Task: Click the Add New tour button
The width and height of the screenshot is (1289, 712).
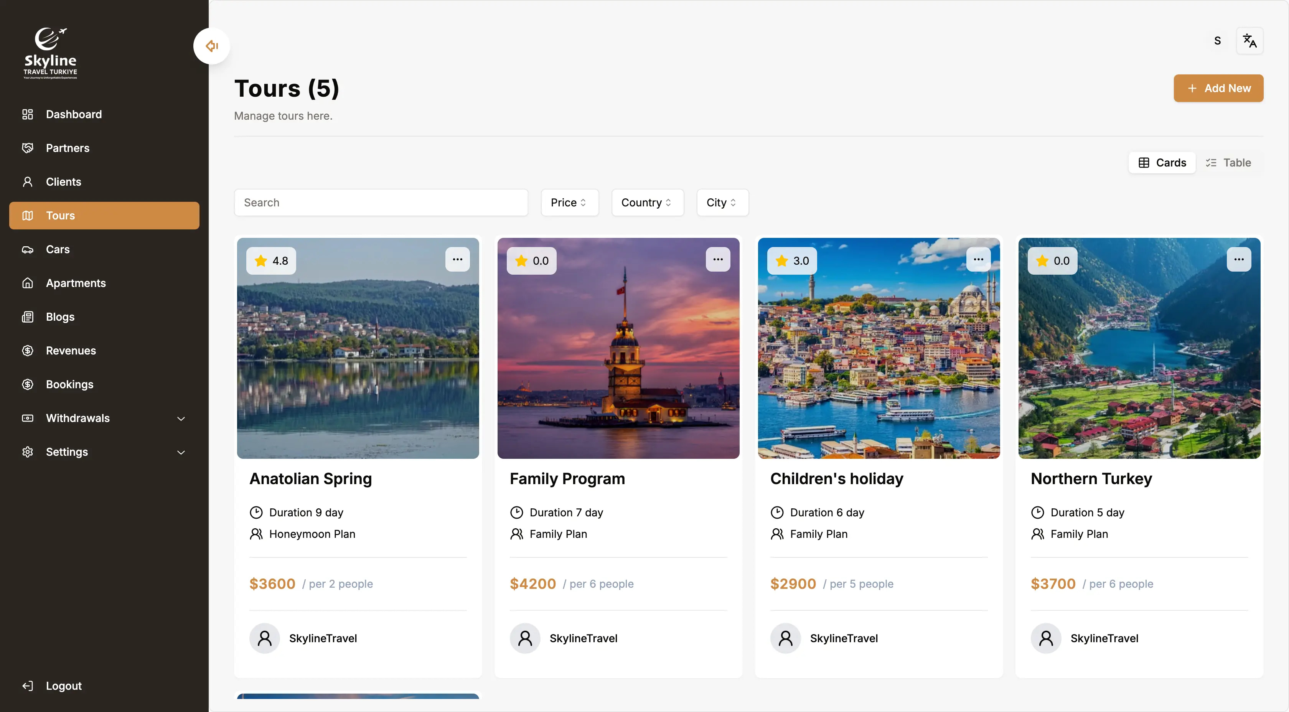Action: pyautogui.click(x=1218, y=89)
